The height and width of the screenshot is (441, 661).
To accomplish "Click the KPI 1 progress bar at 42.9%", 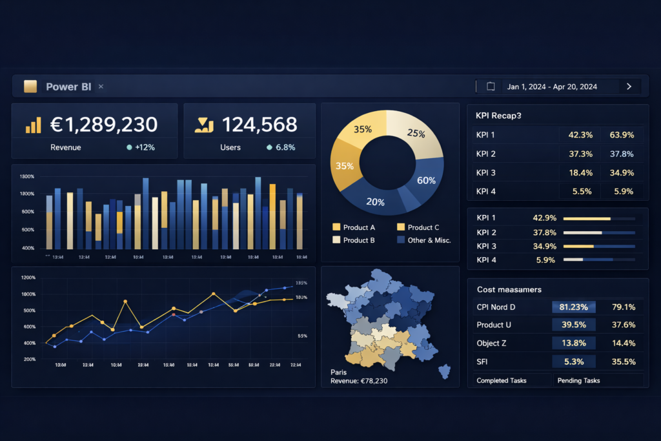I will (599, 219).
